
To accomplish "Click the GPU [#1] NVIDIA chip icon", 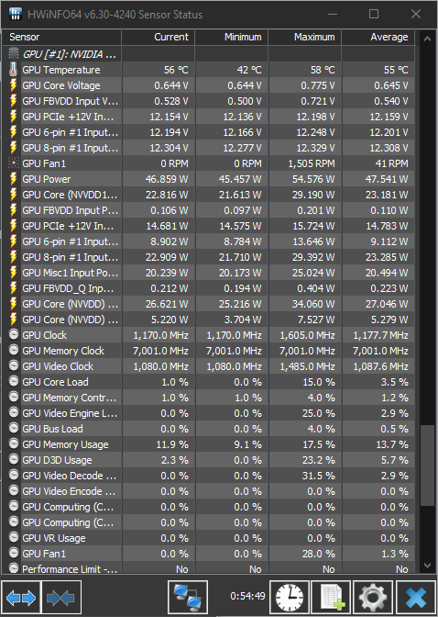I will pyautogui.click(x=14, y=54).
